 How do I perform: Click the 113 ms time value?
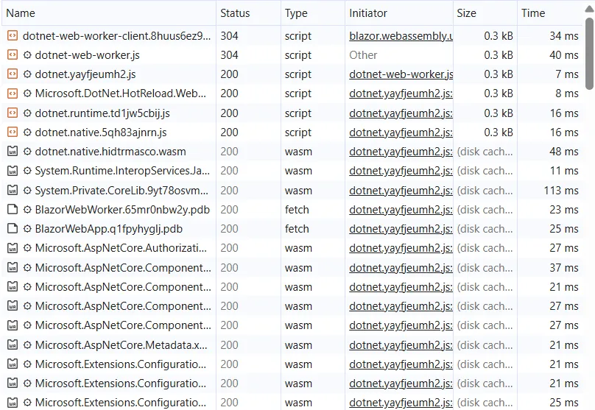(561, 191)
